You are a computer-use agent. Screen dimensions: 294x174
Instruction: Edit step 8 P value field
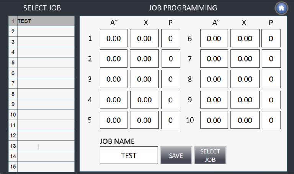tap(271, 79)
